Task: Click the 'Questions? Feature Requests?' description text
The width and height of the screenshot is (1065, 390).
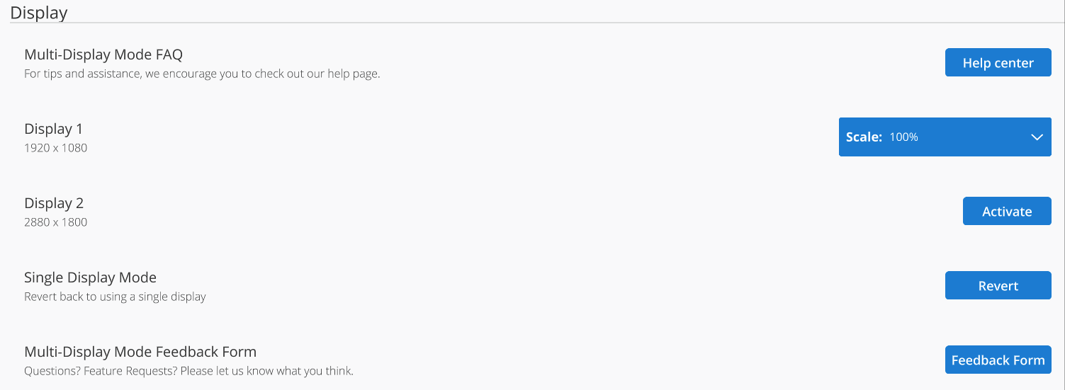Action: click(188, 371)
